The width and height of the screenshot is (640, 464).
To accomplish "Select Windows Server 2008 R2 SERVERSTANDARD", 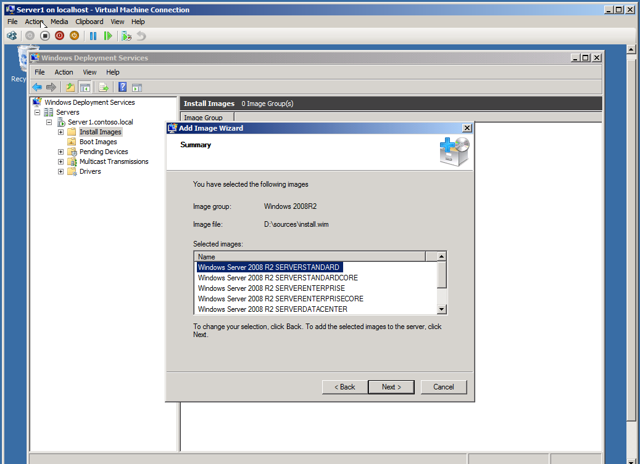I will click(268, 267).
